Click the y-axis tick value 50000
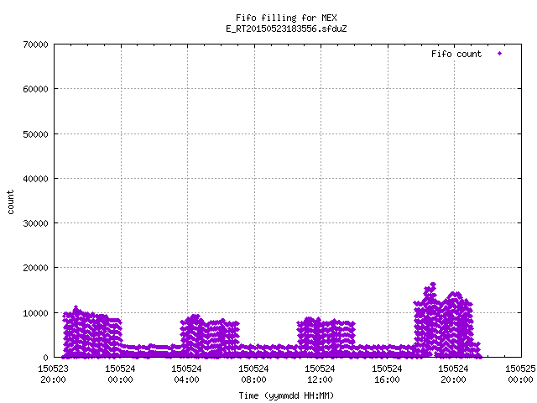The image size is (537, 403). pyautogui.click(x=35, y=134)
